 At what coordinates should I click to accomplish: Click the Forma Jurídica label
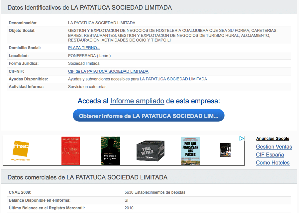[x=24, y=63]
